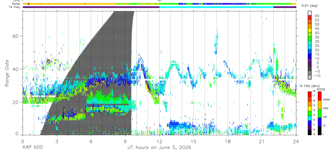Click the '157' CPID value at top
The width and height of the screenshot is (333, 153).
[x=159, y=1]
